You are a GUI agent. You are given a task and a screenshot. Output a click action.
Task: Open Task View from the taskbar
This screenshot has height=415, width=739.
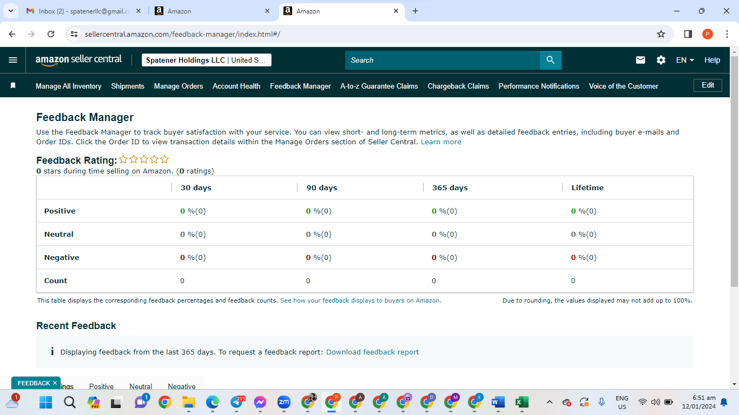tap(117, 403)
